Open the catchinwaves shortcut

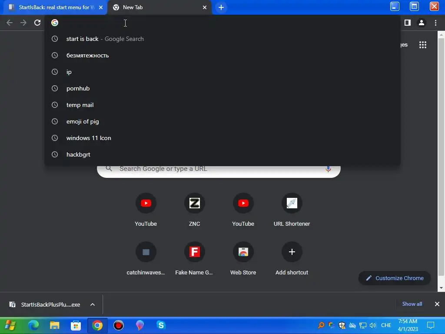(x=146, y=258)
